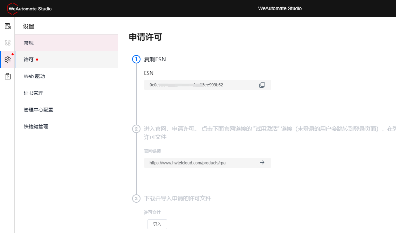
Task: Open the components sidebar icon
Action: click(8, 43)
